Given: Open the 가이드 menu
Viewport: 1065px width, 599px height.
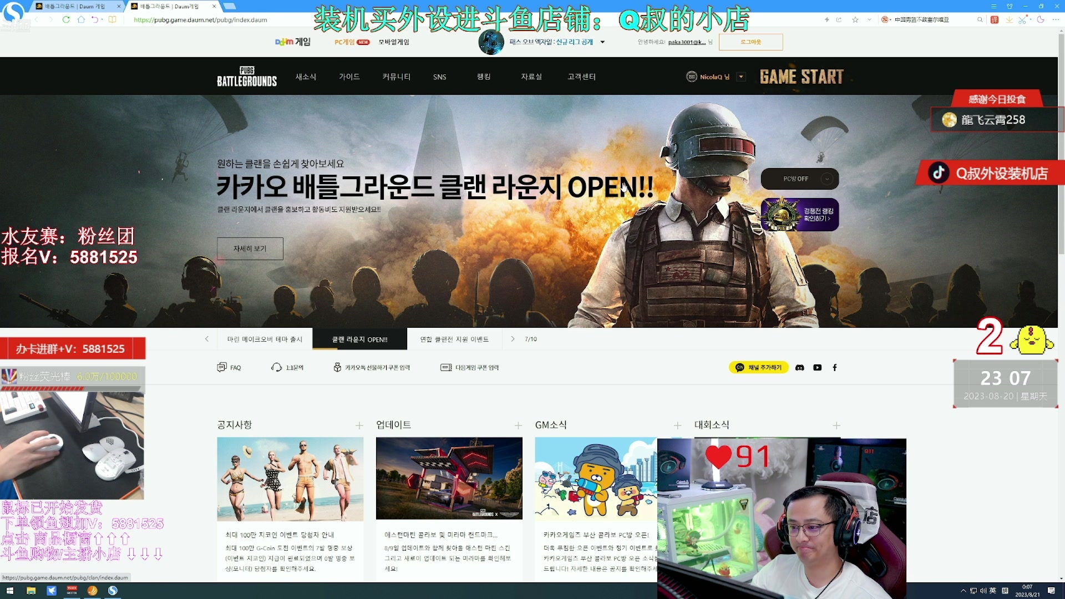Looking at the screenshot, I should (349, 77).
